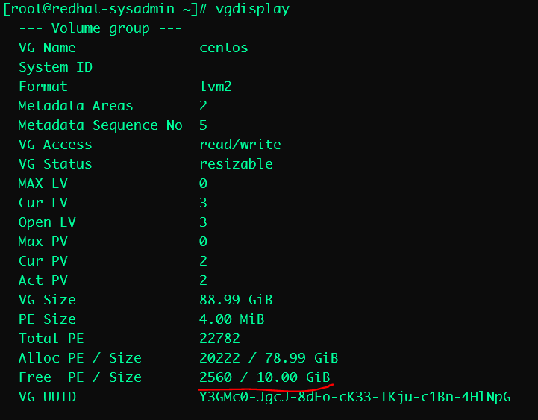Click the Act PV label
The width and height of the screenshot is (538, 420).
43,280
